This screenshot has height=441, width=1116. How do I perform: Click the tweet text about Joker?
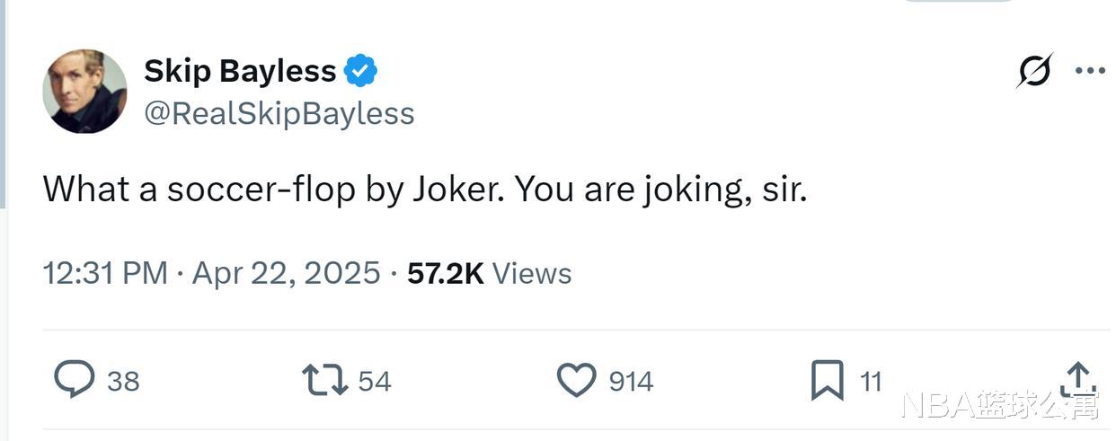click(x=424, y=189)
